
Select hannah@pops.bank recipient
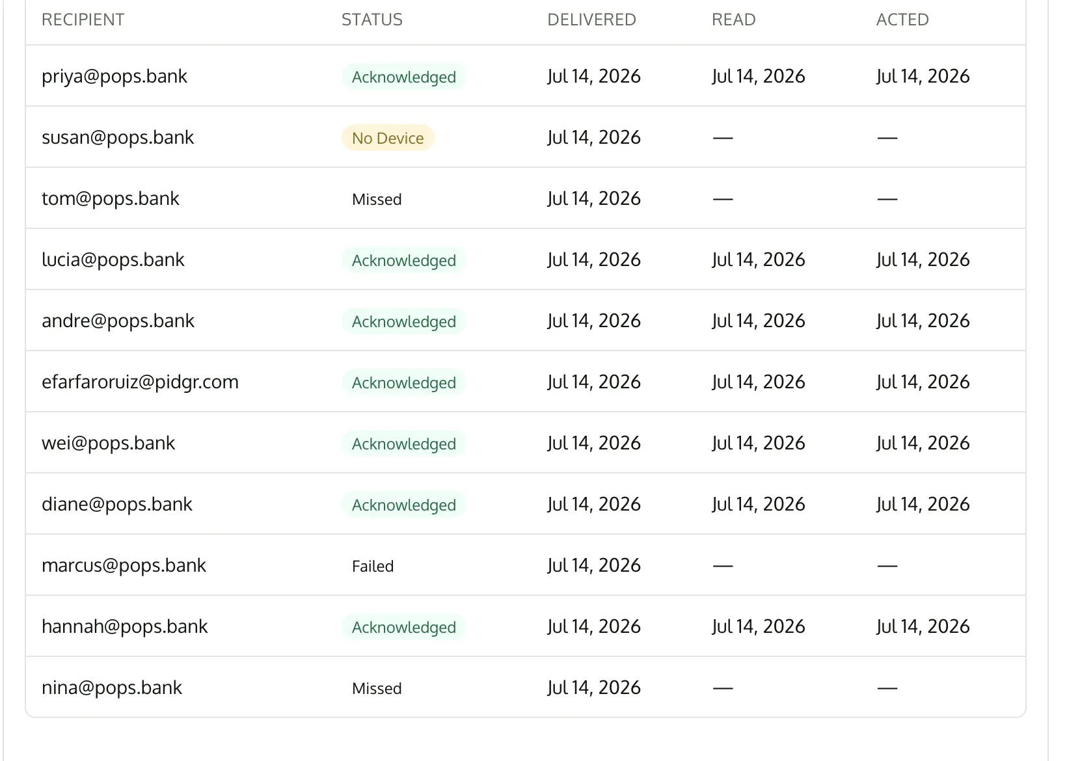click(125, 626)
